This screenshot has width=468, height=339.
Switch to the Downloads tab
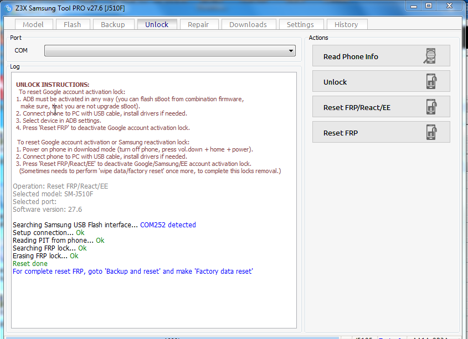click(248, 24)
